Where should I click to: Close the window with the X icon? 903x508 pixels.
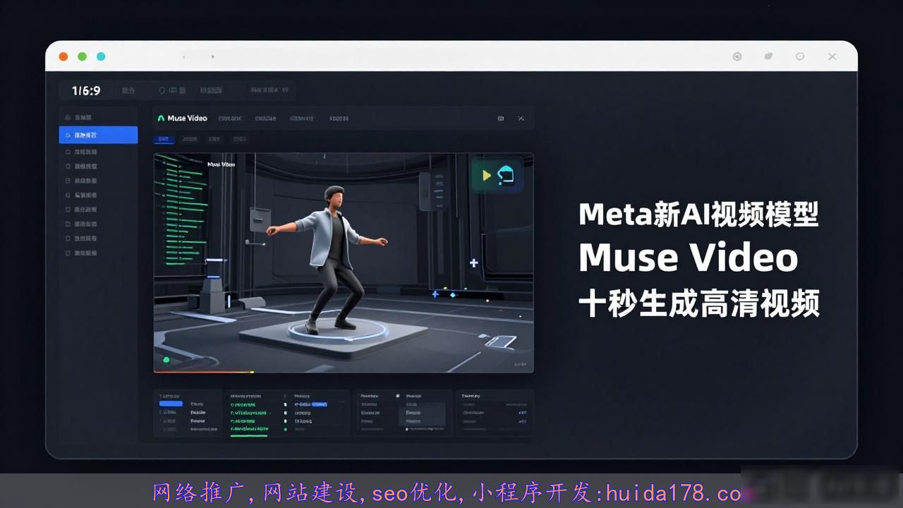832,56
